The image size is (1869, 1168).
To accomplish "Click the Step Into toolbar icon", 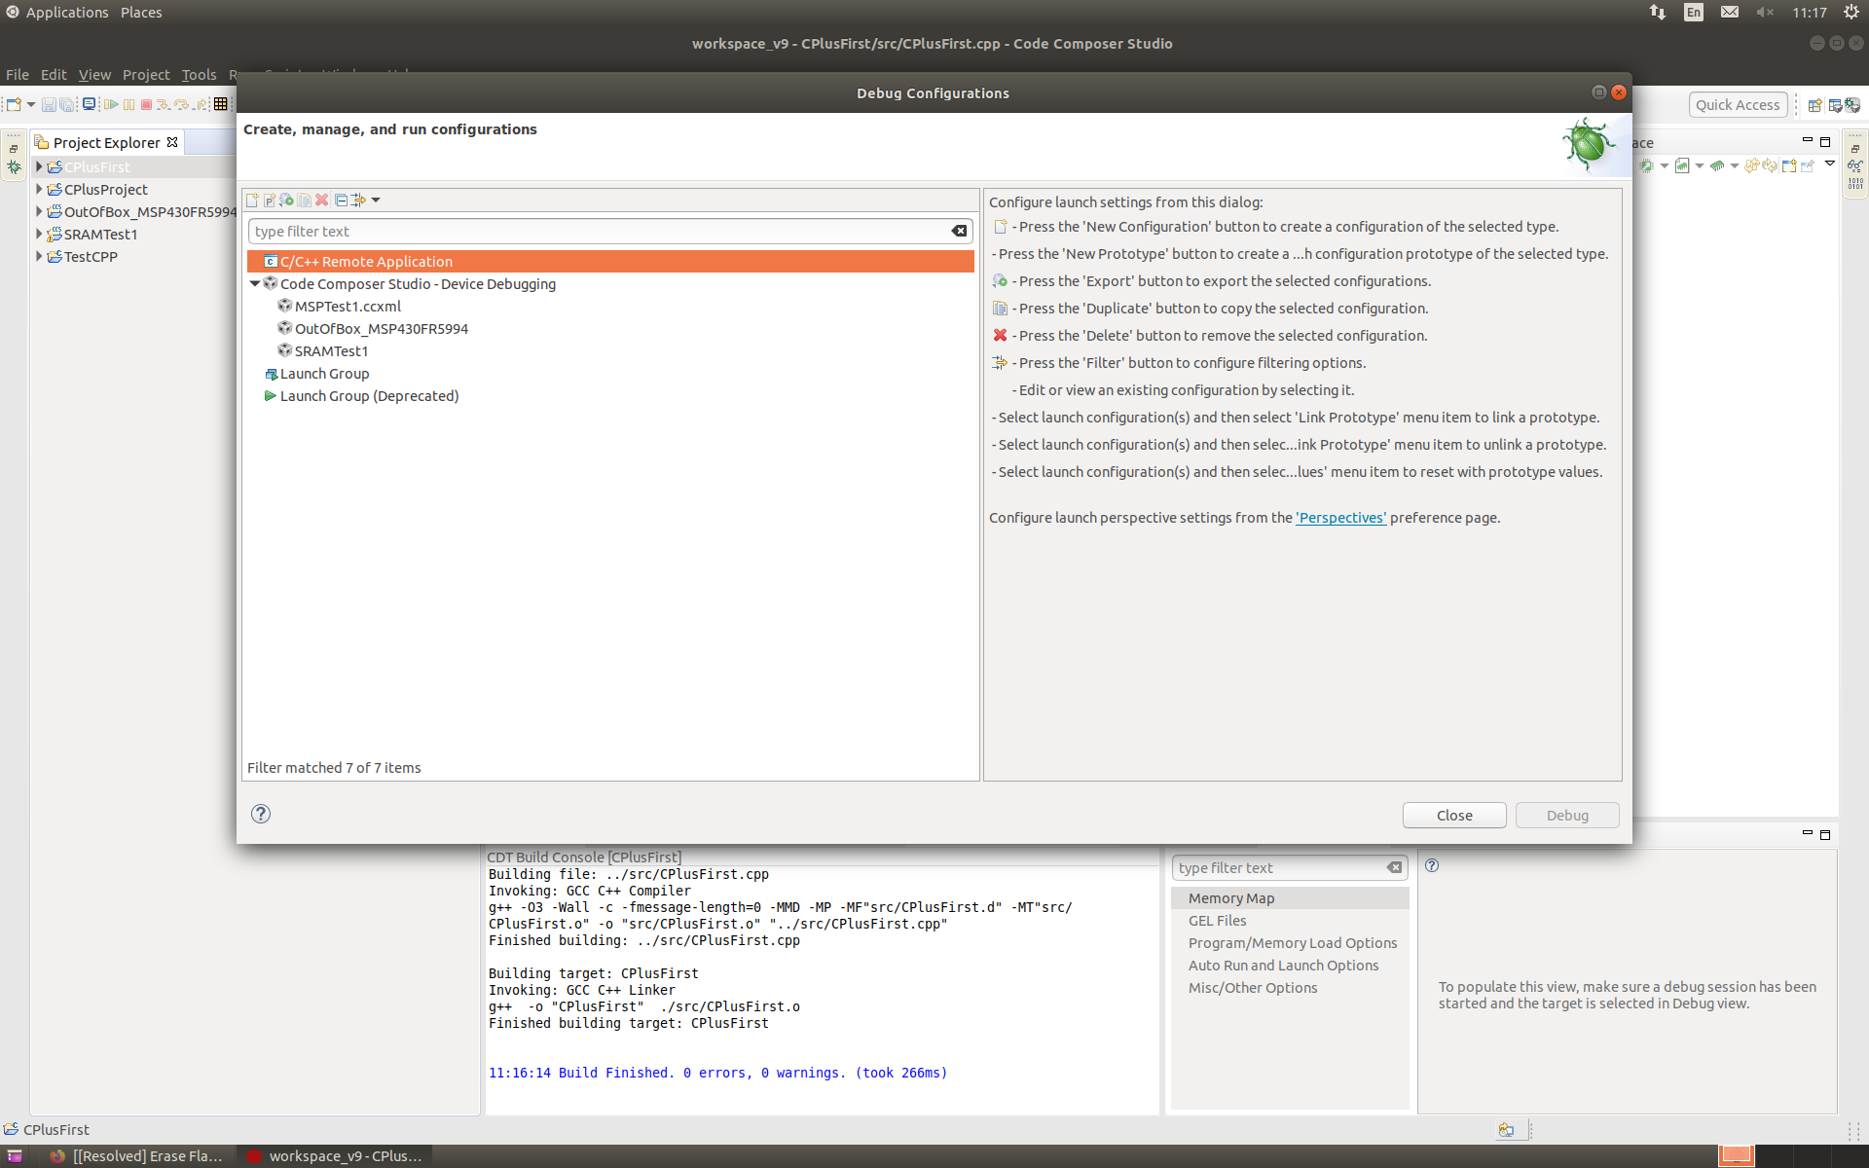I will (164, 104).
